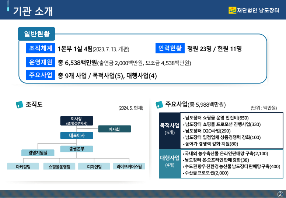Select the 마케팅팀 box
Image resolution: width=286 pixels, height=198 pixels.
23,166
